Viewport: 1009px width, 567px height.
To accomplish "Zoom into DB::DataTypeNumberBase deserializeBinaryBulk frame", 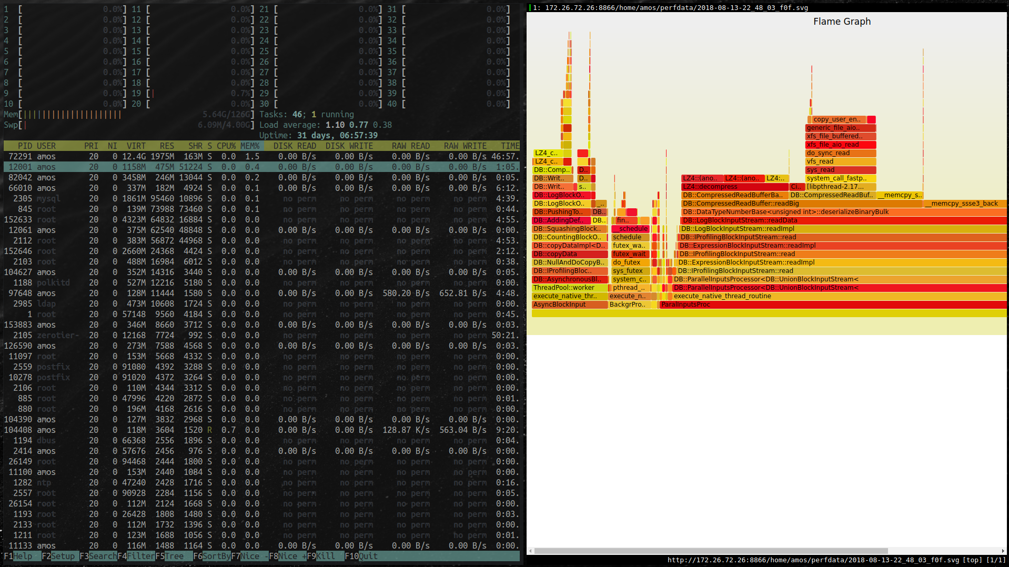I will [x=844, y=212].
